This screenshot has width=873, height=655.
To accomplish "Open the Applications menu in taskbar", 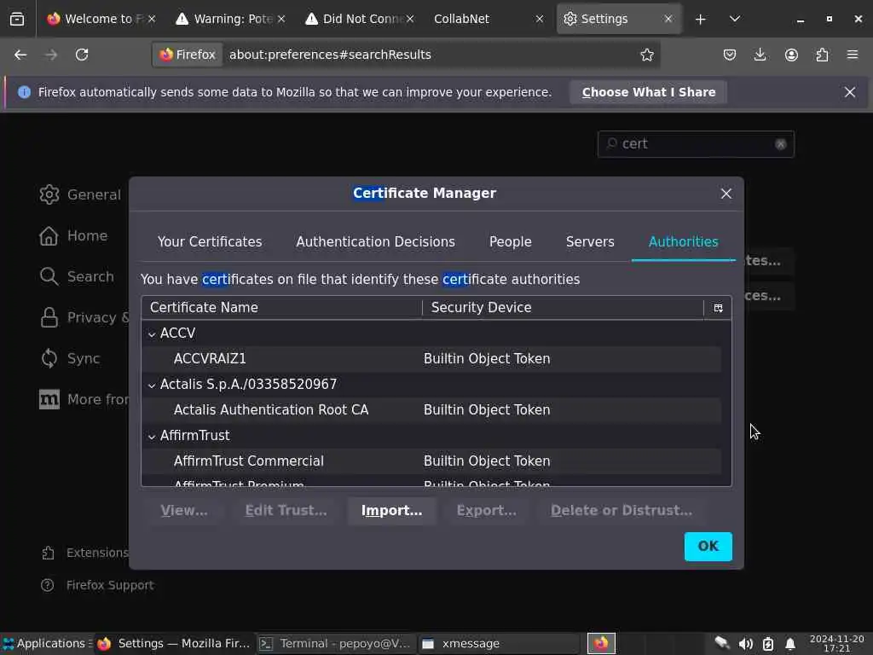I will coord(48,643).
